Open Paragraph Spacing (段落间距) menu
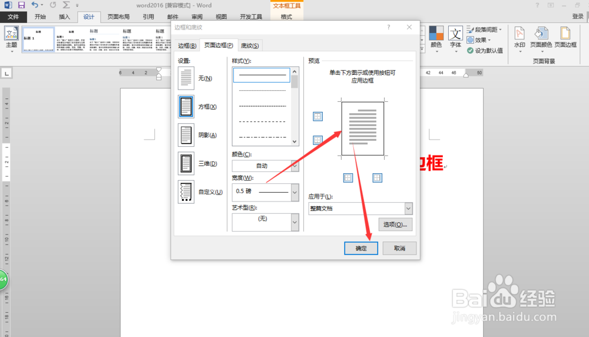This screenshot has height=337, width=589. (484, 29)
